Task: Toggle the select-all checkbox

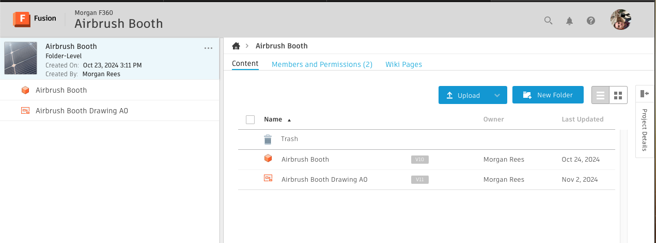Action: point(251,119)
